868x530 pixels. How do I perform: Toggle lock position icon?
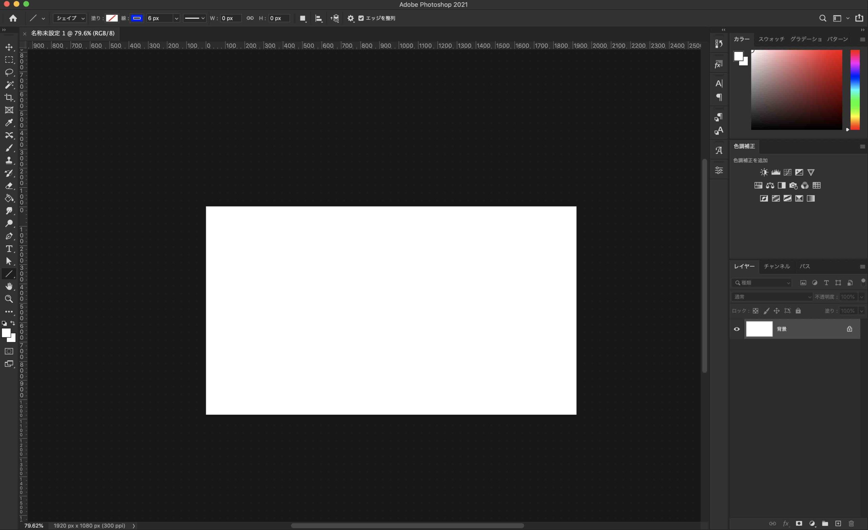(x=776, y=311)
